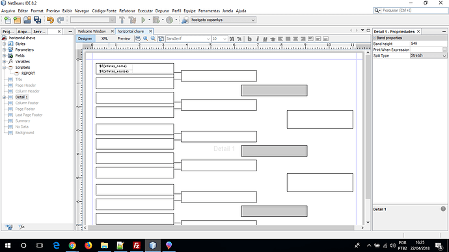Zoom in on the report designer
Screen dimensions: 449x252
[x=146, y=38]
